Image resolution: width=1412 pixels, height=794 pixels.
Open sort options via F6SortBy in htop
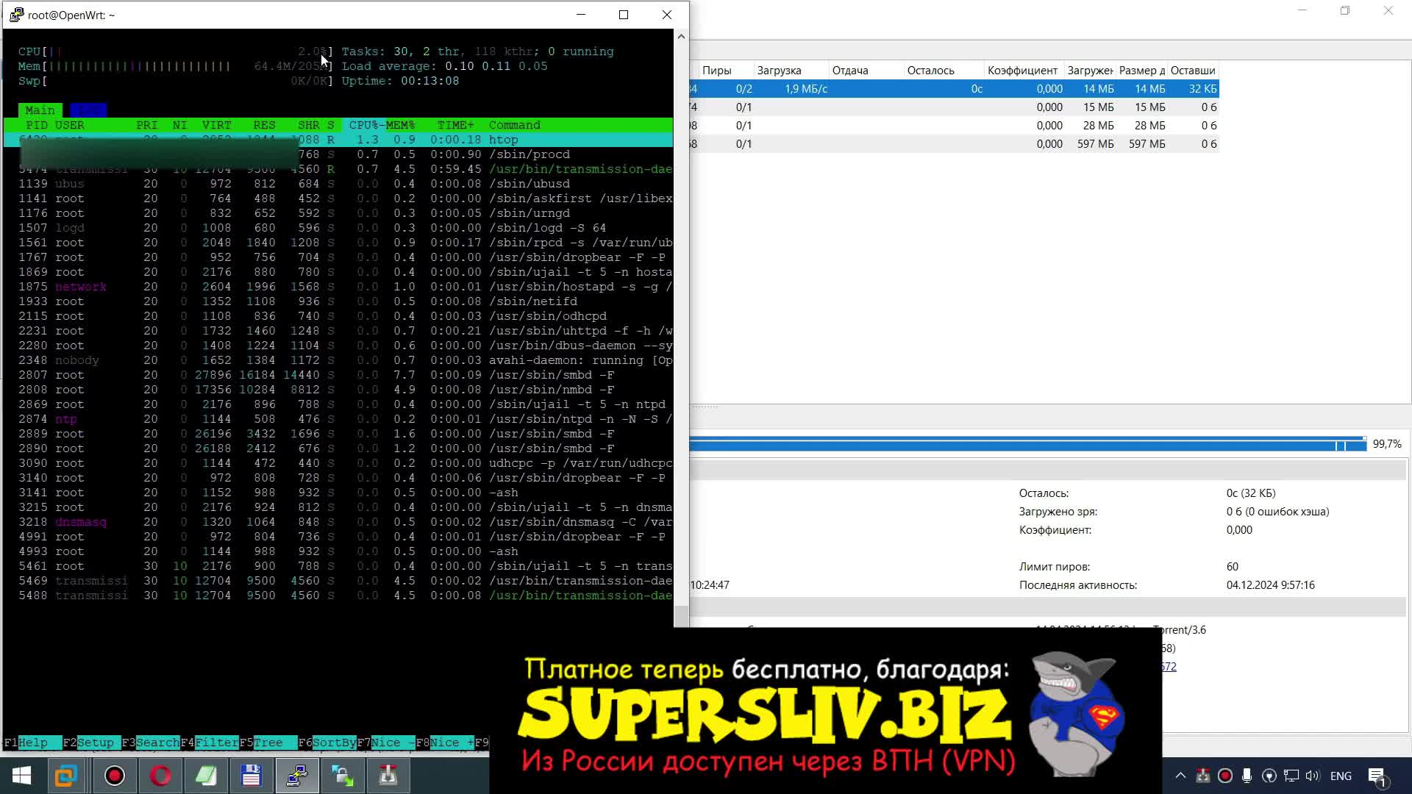pos(327,743)
